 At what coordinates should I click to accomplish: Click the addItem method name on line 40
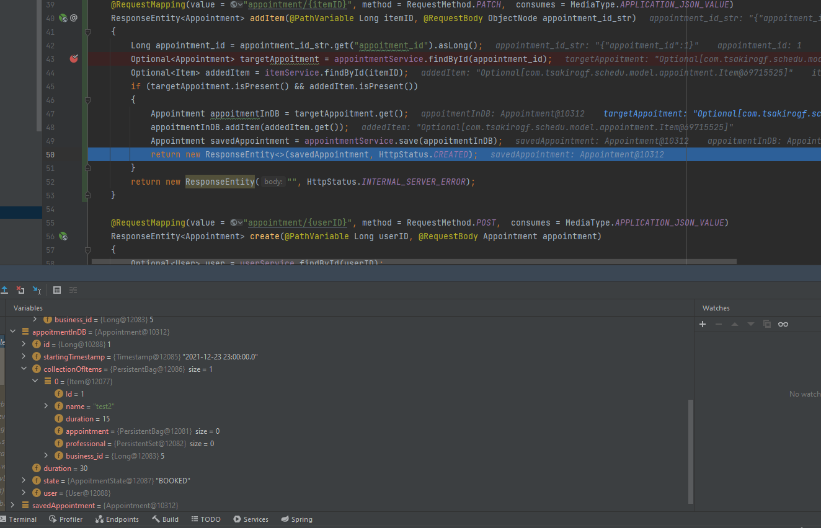pos(267,18)
